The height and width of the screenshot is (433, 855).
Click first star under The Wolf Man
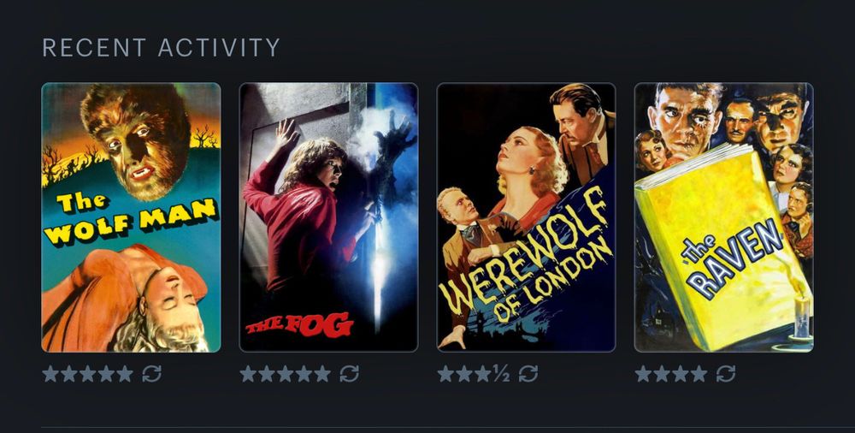[50, 374]
